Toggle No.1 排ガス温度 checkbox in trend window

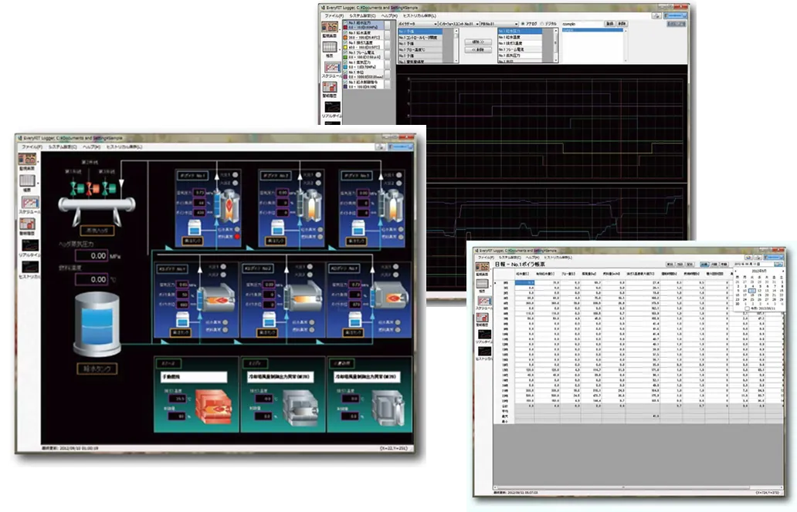(x=345, y=42)
